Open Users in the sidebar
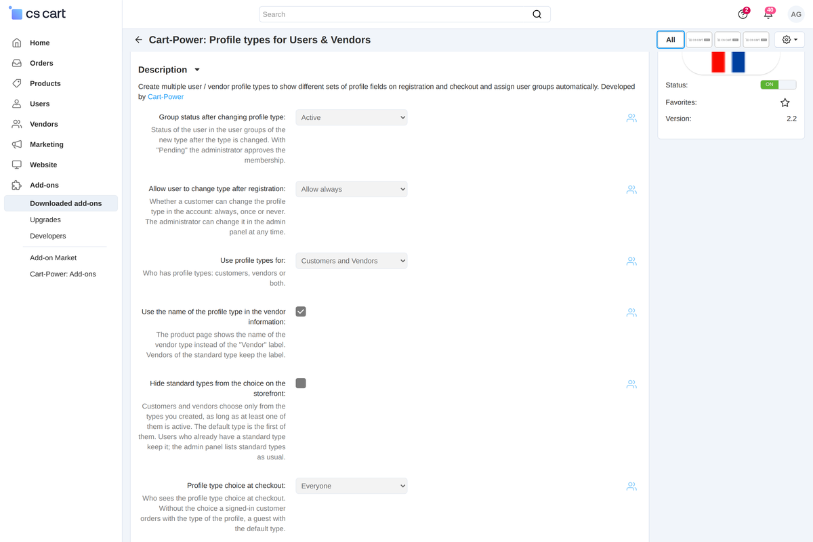The width and height of the screenshot is (813, 542). point(39,104)
